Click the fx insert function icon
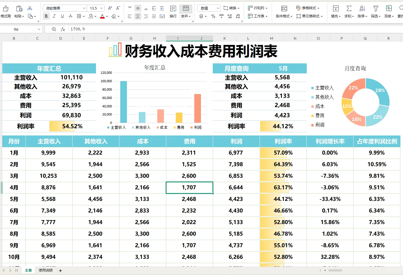This screenshot has height=275, width=403. pos(63,29)
